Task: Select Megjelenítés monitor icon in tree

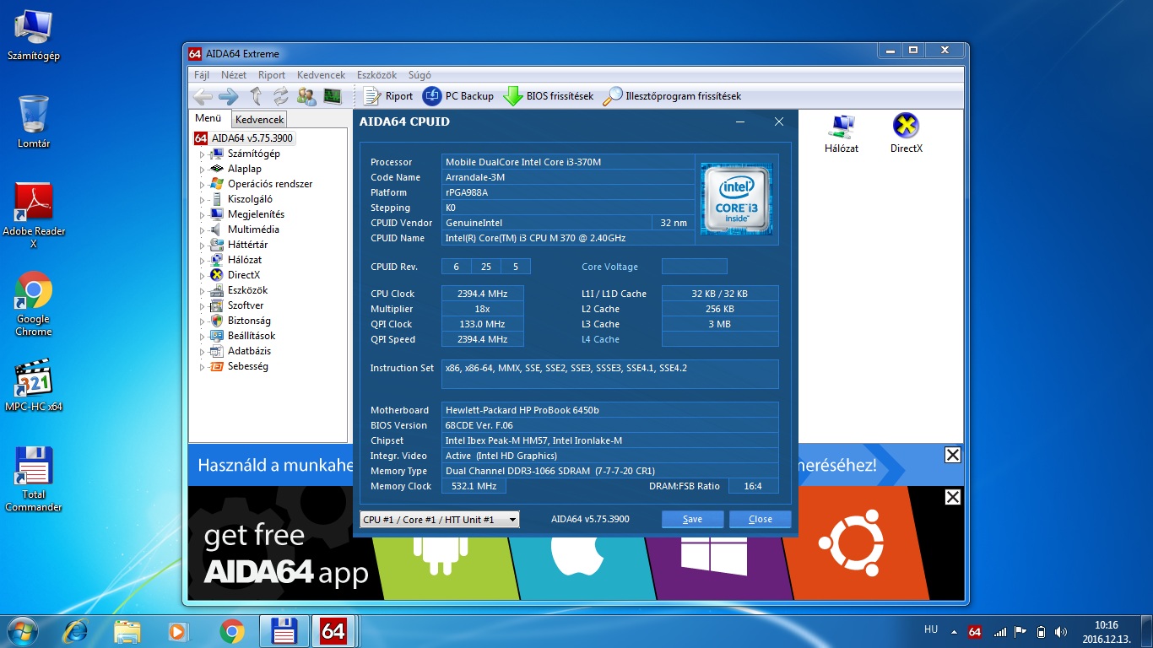Action: [x=217, y=214]
